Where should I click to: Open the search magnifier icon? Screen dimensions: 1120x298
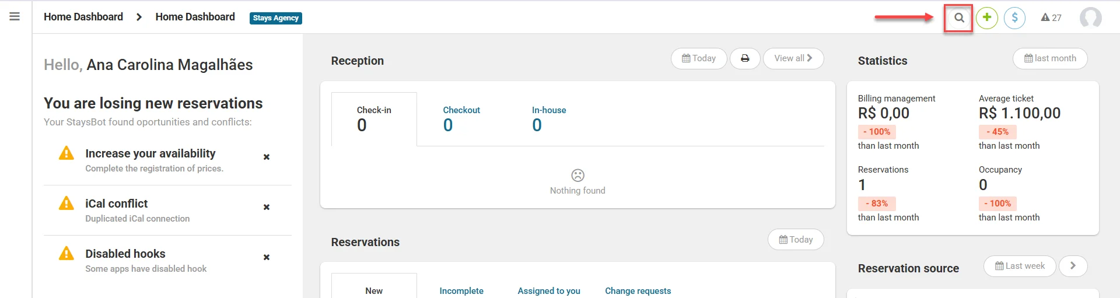[959, 17]
